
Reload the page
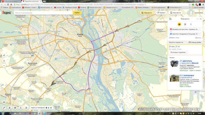[8, 5]
